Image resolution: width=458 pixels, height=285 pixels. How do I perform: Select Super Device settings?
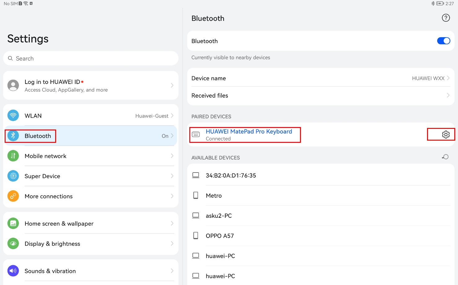(90, 176)
